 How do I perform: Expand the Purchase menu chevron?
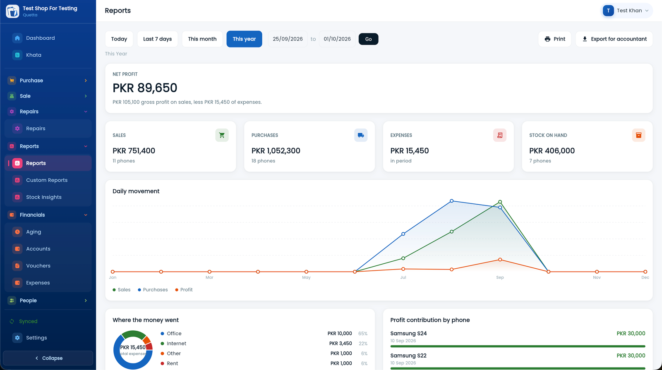coord(86,81)
